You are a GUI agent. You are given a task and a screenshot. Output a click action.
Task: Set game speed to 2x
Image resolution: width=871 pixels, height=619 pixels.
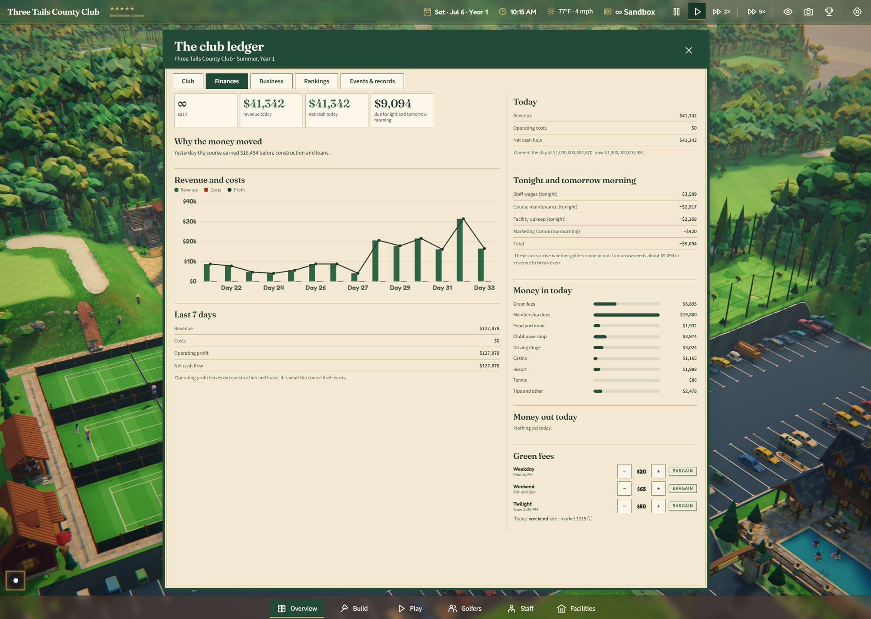721,12
